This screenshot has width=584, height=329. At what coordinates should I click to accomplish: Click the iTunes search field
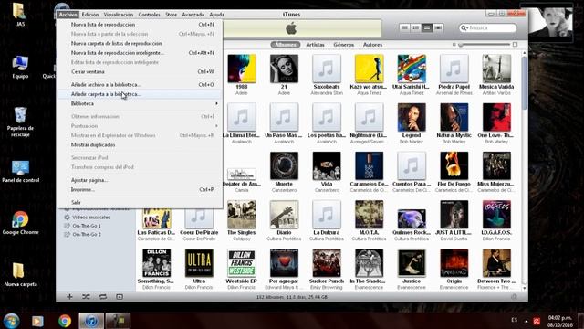488,27
